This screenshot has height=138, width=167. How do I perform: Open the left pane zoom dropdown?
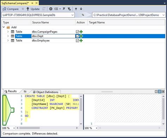click(14, 128)
